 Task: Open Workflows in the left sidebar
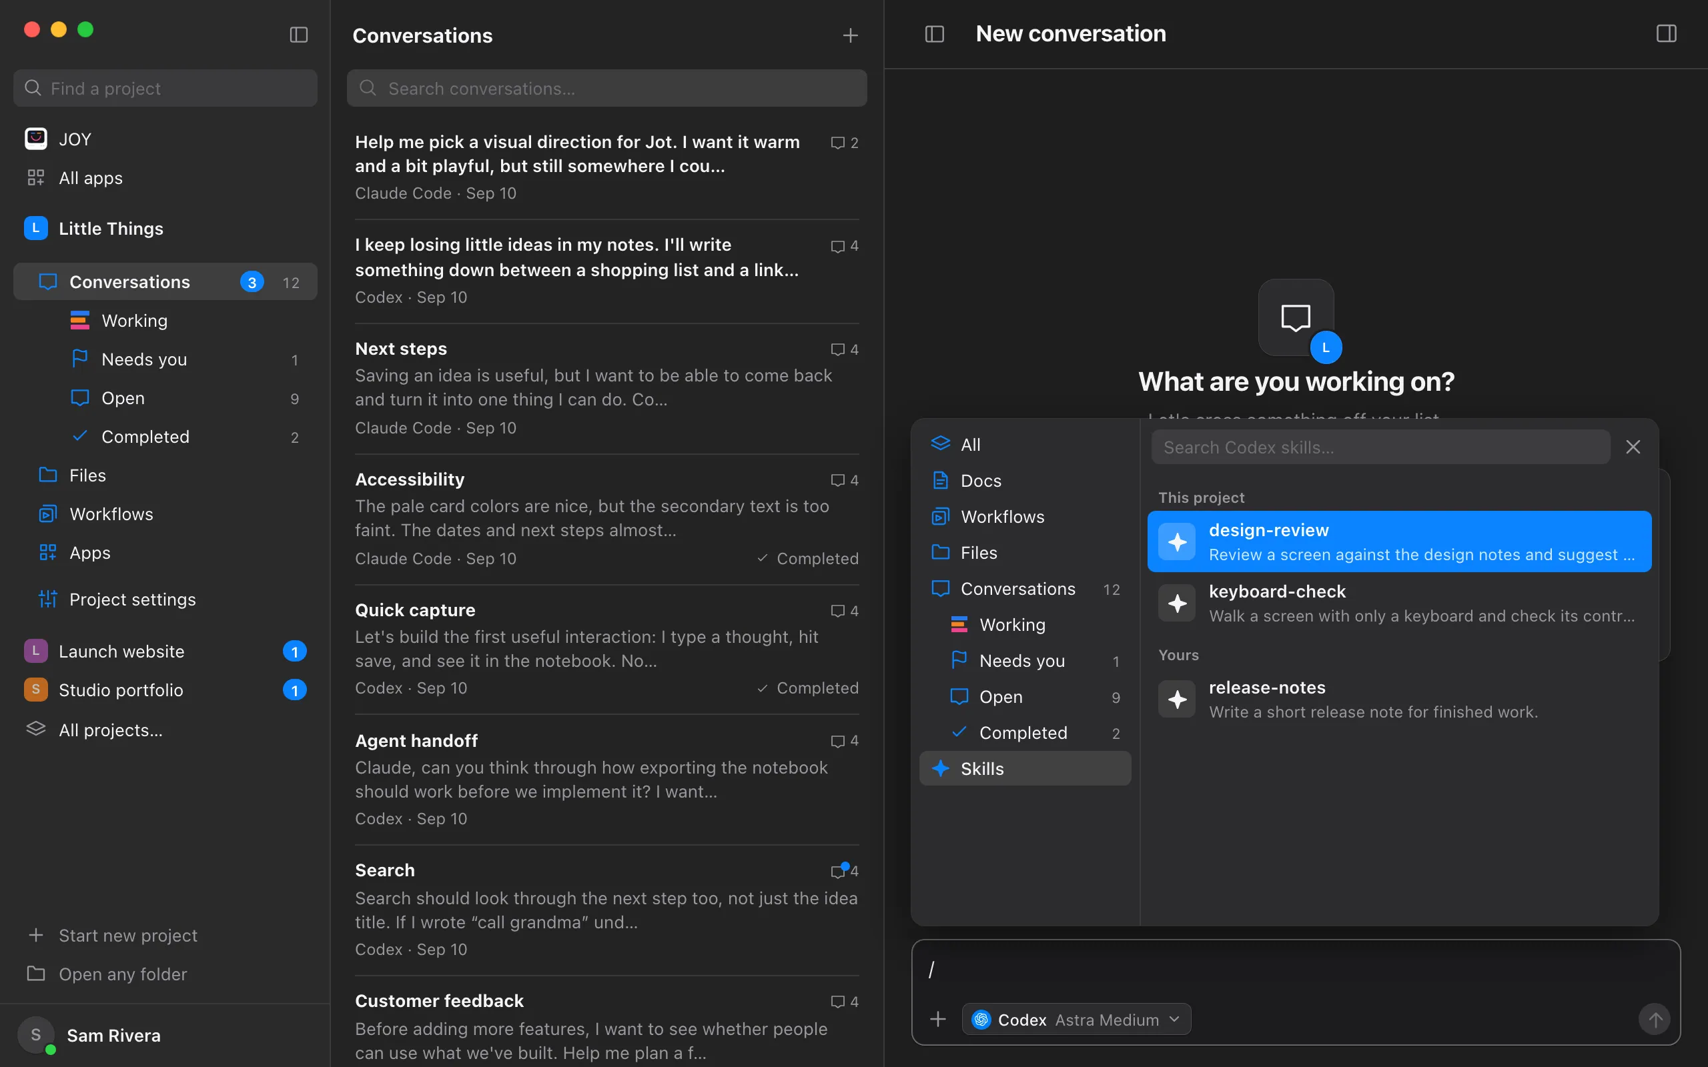pyautogui.click(x=165, y=513)
